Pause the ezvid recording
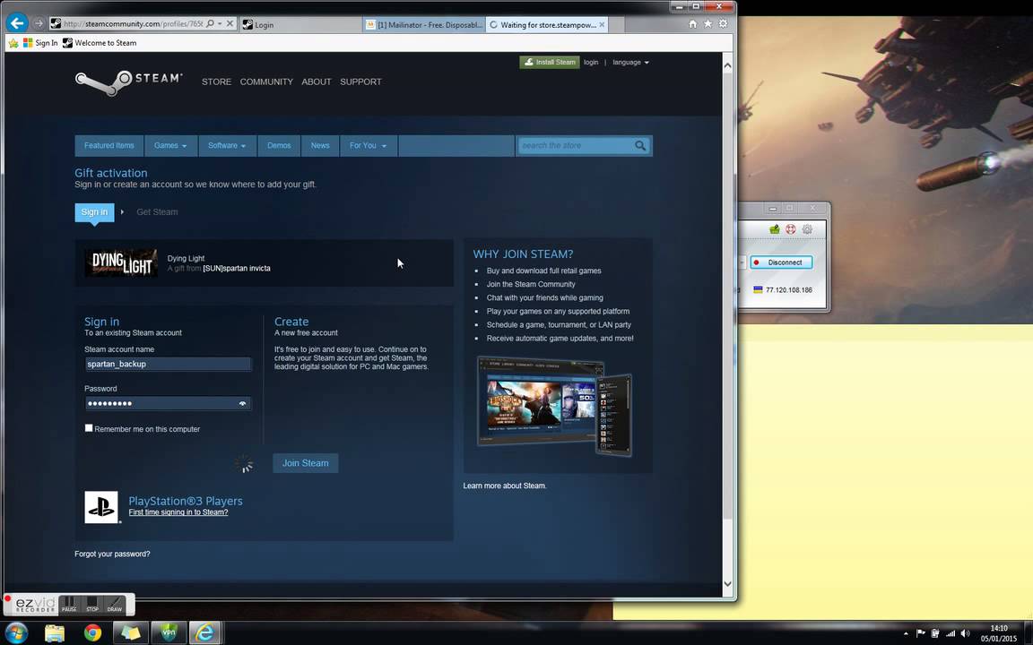The width and height of the screenshot is (1033, 645). [x=69, y=604]
